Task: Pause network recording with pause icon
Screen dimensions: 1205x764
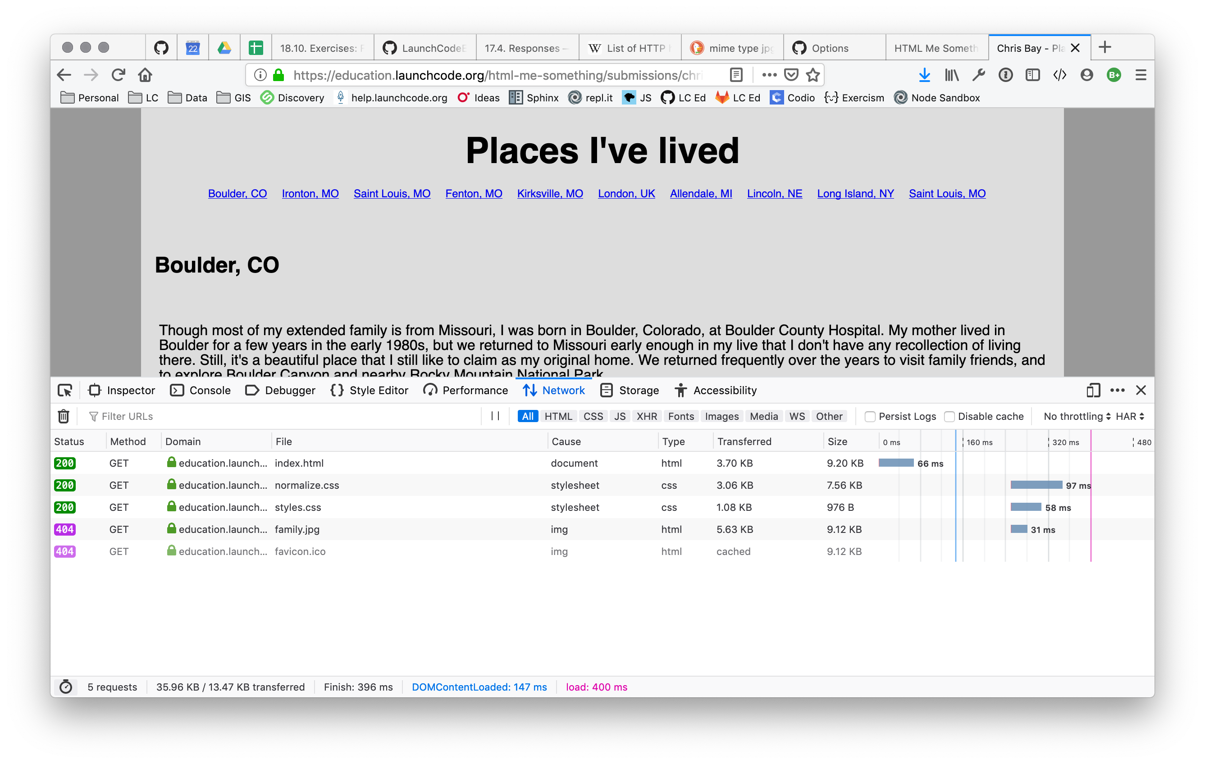Action: (495, 416)
